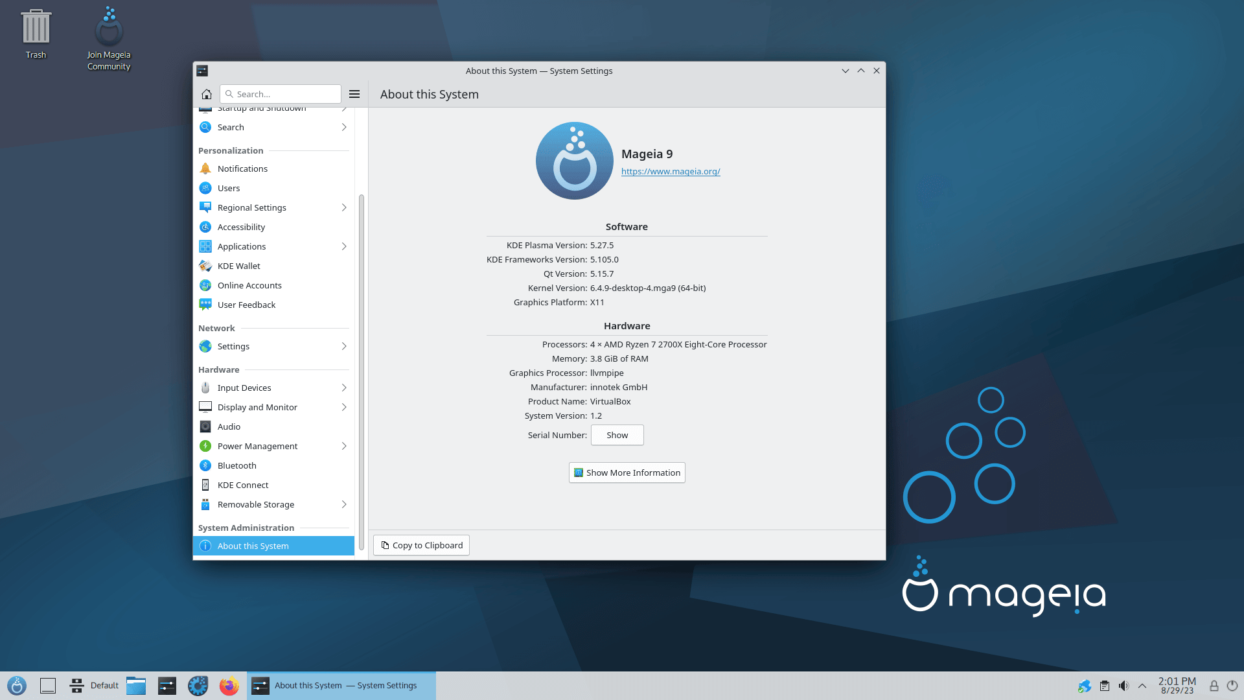Screen dimensions: 1244x700
Task: Open Accessibility settings panel
Action: pos(241,226)
